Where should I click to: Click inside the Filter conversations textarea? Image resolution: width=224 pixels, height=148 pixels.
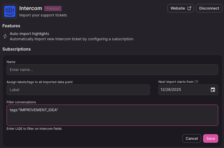[x=112, y=115]
